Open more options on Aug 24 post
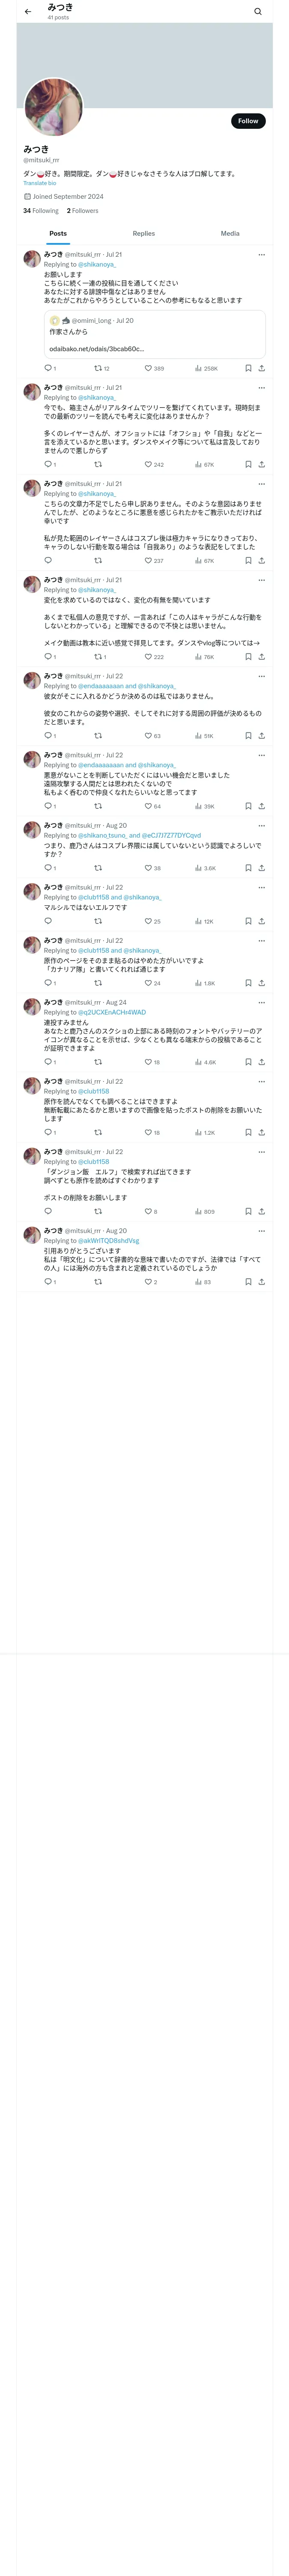The height and width of the screenshot is (2576, 289). pyautogui.click(x=261, y=1002)
